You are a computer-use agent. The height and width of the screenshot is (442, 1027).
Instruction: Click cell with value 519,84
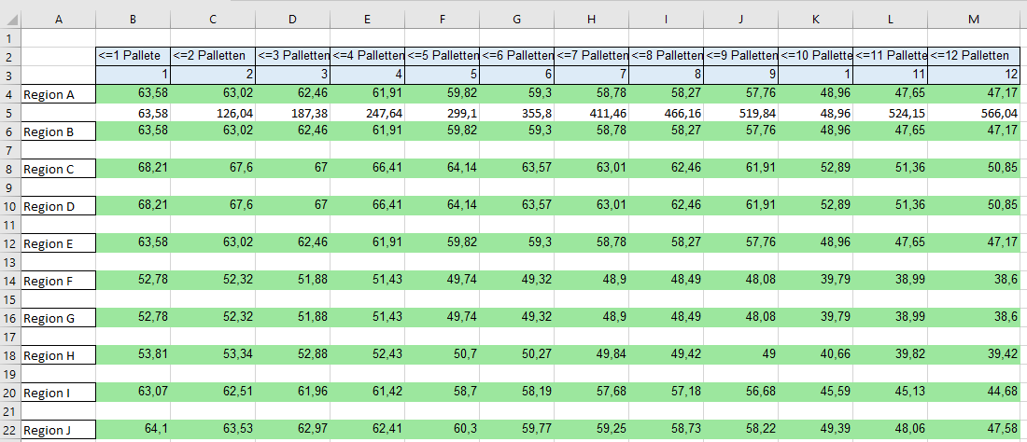click(740, 113)
